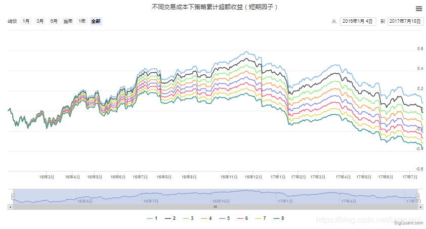Select the 当年 zoom range button
The height and width of the screenshot is (229, 426).
(68, 21)
